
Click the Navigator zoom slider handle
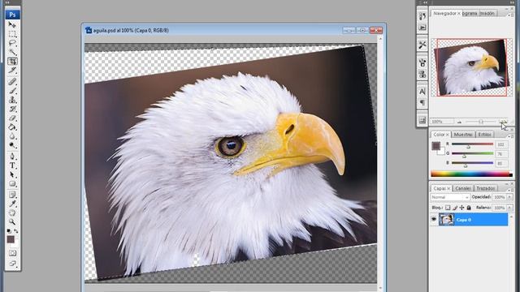480,122
